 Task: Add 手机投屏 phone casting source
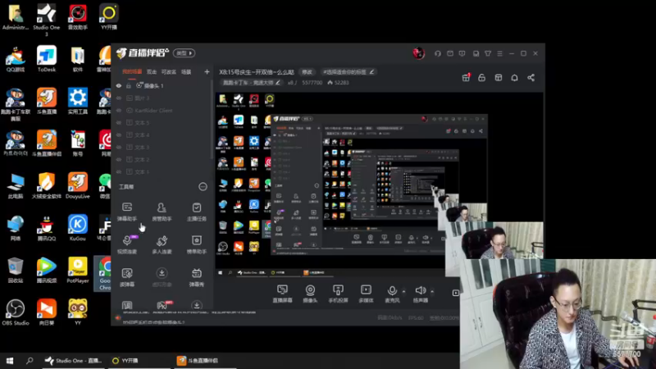click(x=338, y=294)
